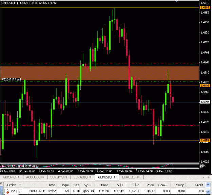
Task: Click the sell order icon in the trade row
Action: [x=6, y=191]
